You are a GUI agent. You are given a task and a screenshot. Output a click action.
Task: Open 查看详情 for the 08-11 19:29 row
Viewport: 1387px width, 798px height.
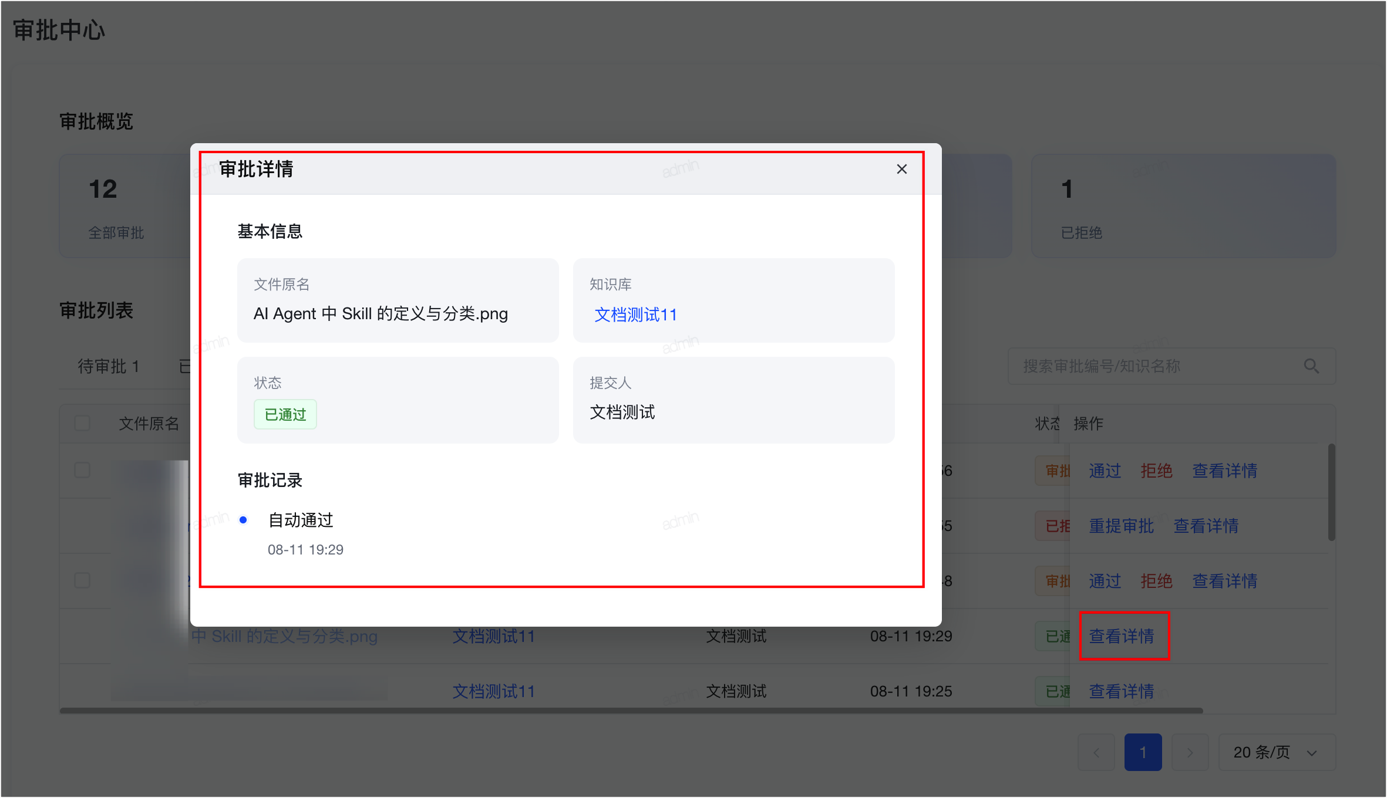(1122, 636)
